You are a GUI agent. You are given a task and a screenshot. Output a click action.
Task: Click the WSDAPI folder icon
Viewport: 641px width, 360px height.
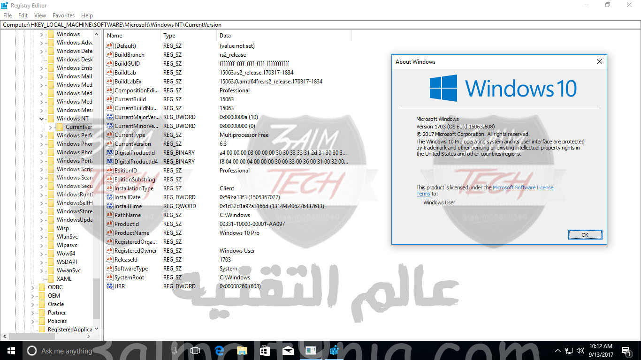tap(51, 262)
